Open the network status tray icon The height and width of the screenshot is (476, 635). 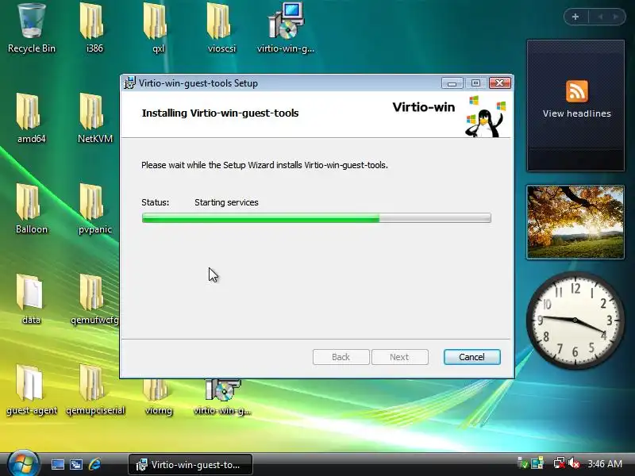(x=560, y=463)
